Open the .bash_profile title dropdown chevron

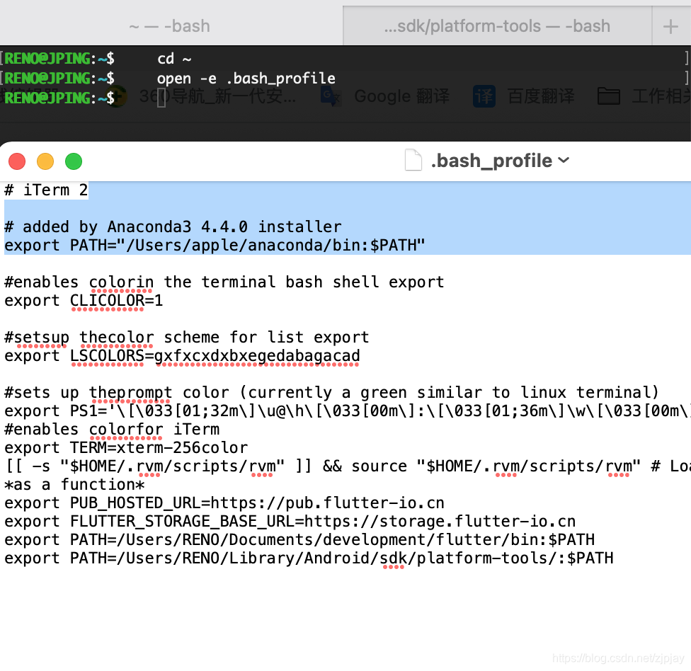point(564,160)
